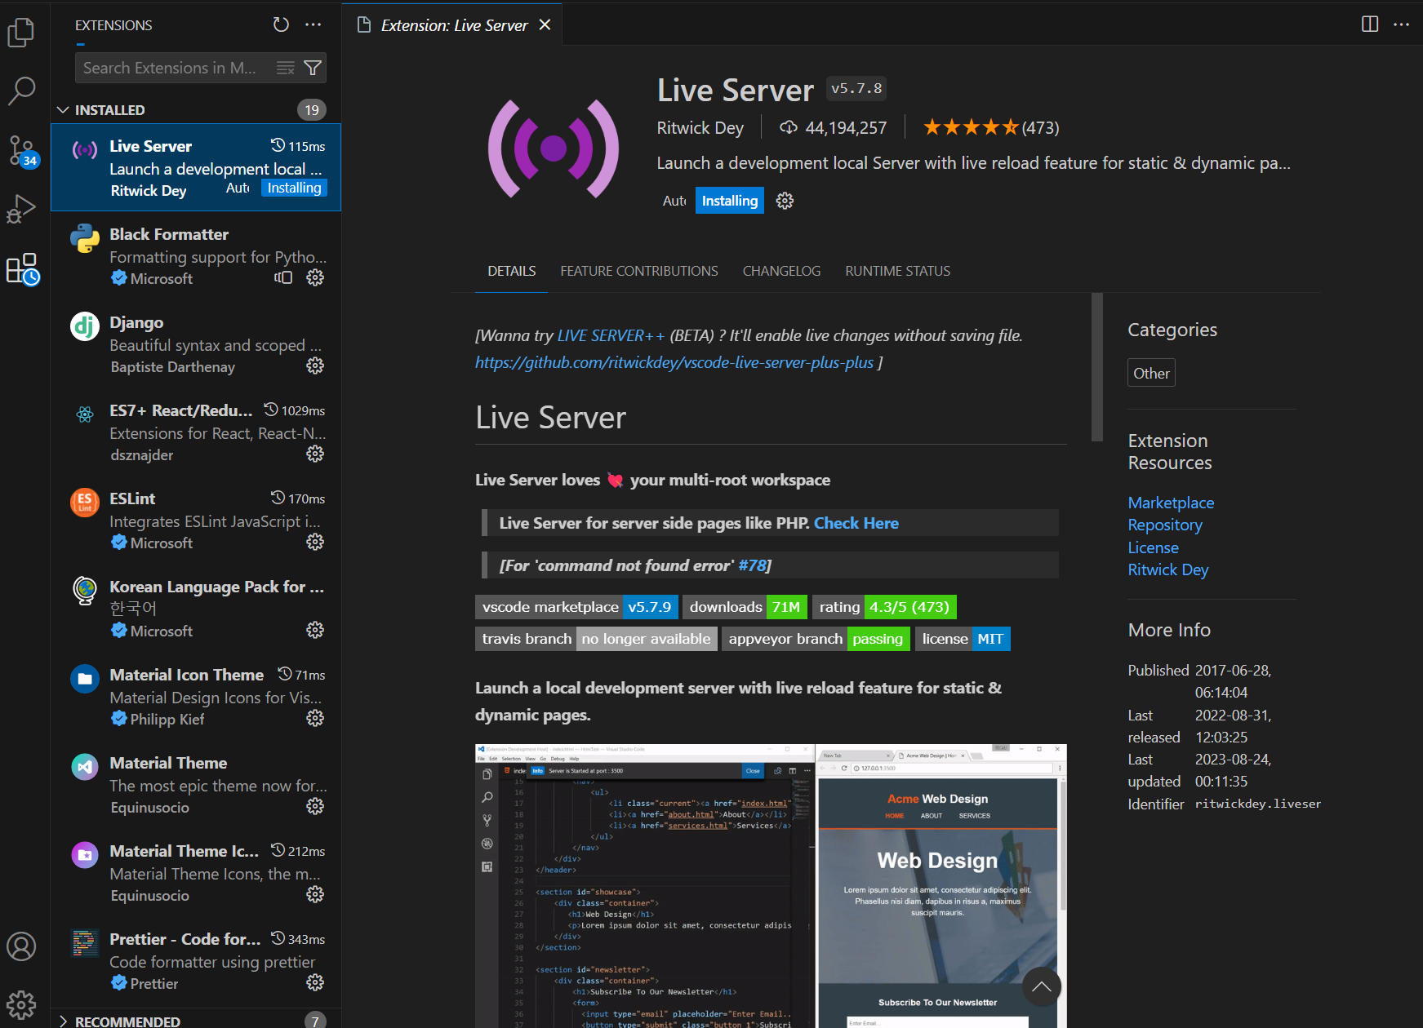Screen dimensions: 1423x1028
Task: Open manage gear for Material Icon Theme
Action: (x=315, y=718)
